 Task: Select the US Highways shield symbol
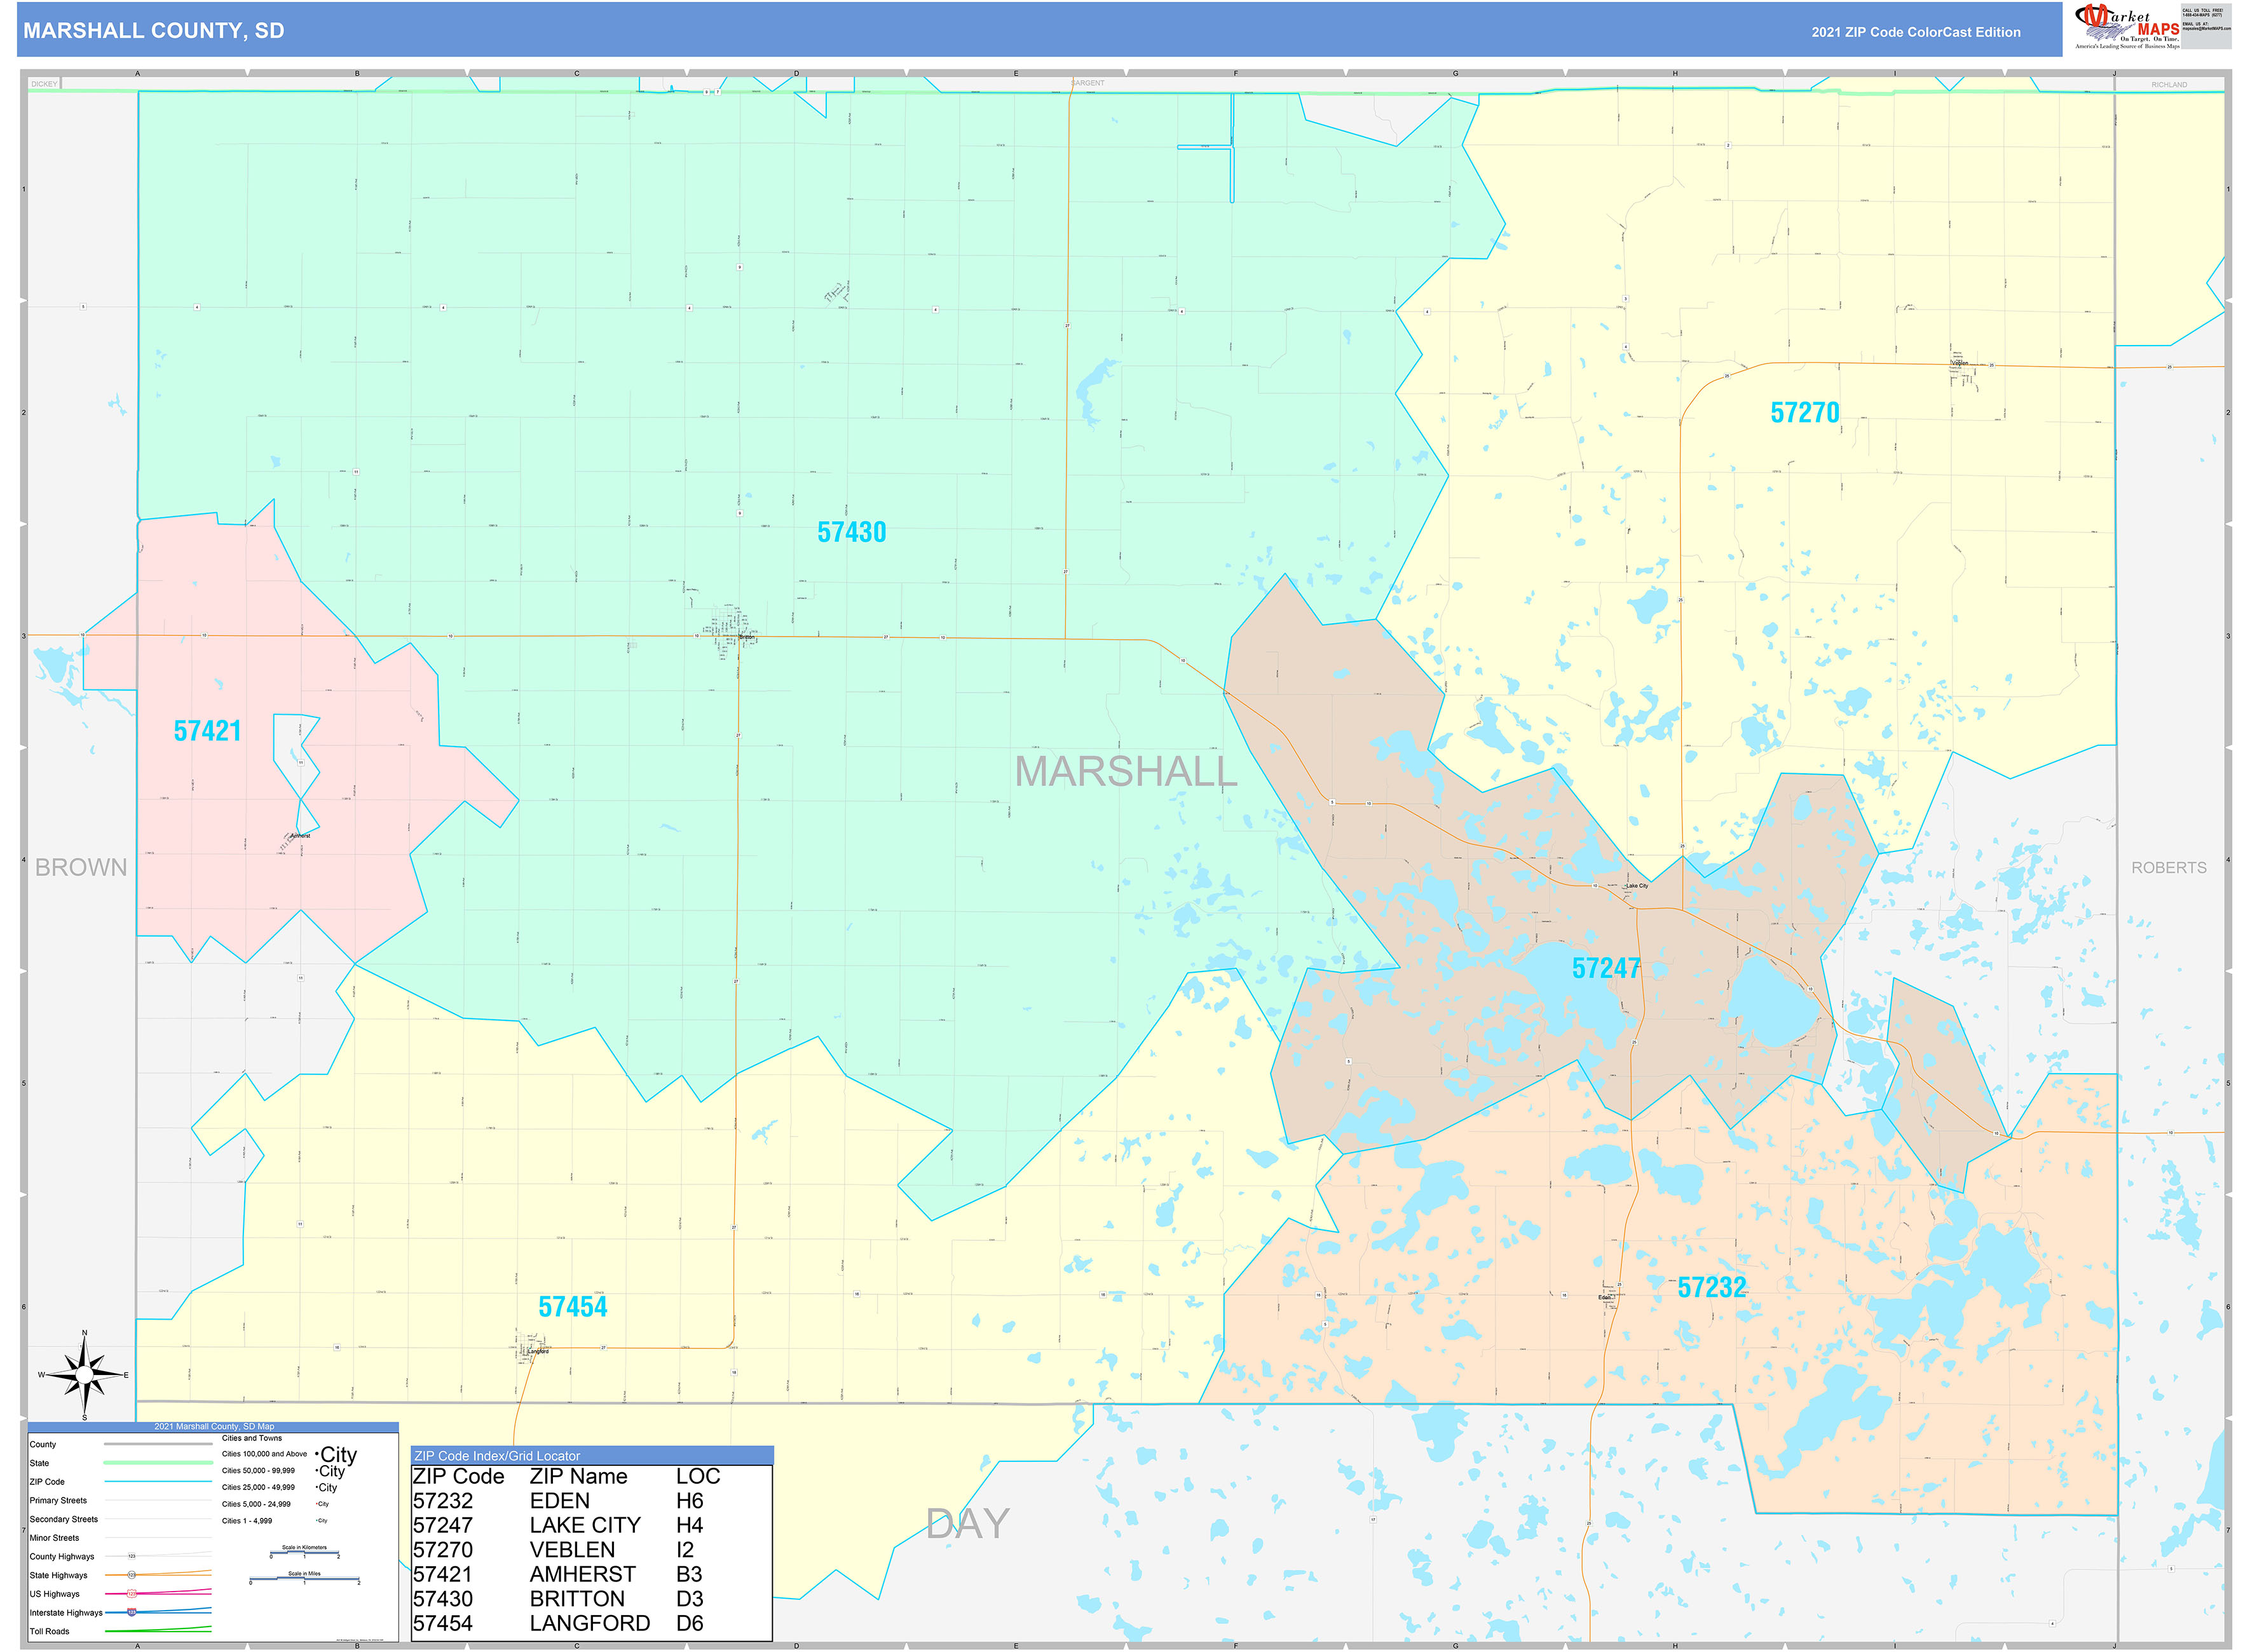coord(131,1594)
